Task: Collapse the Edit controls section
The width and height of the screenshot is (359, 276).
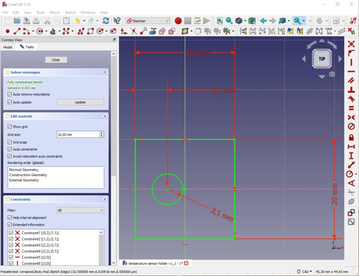Action: tap(105, 116)
